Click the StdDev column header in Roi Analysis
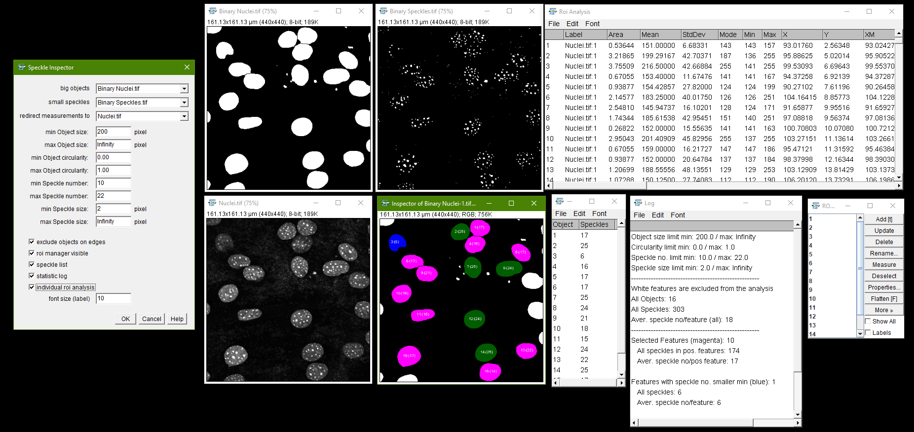This screenshot has width=914, height=432. [699, 35]
